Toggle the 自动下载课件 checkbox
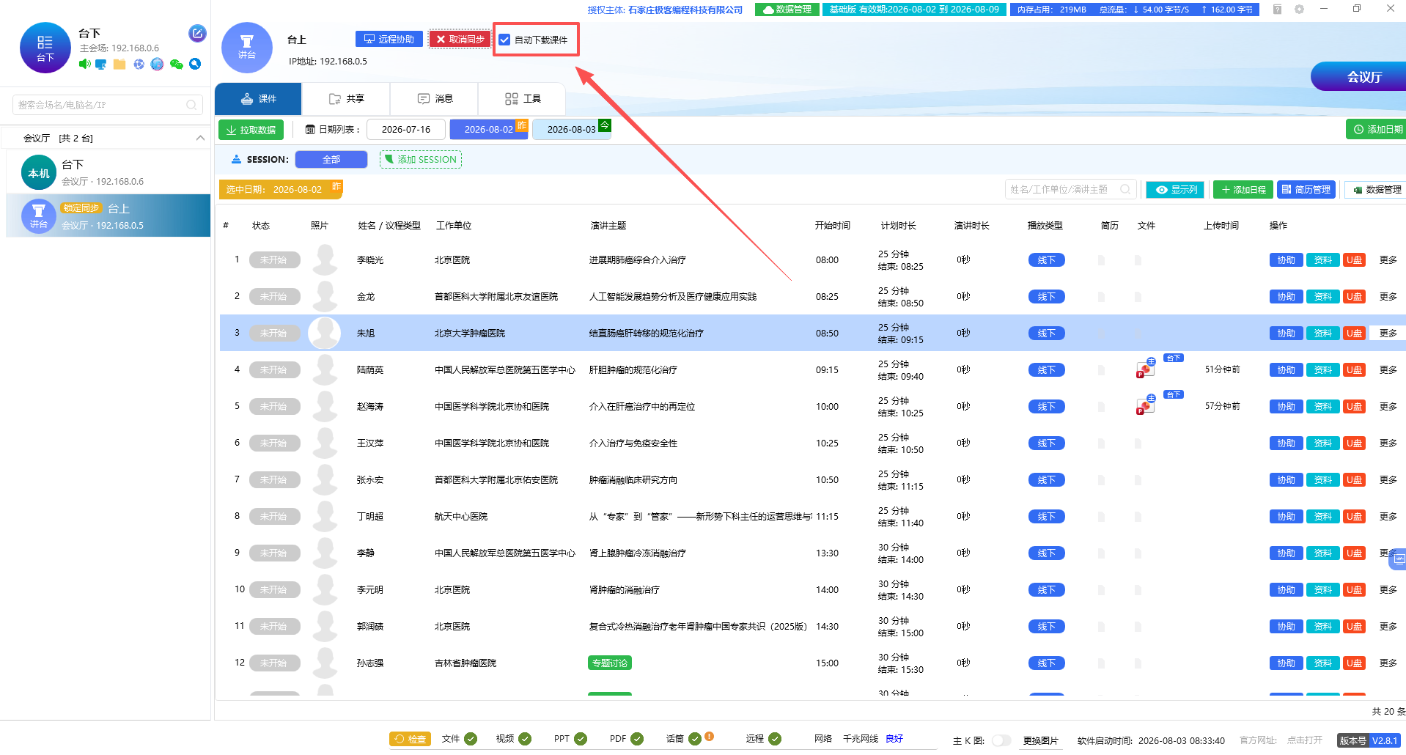Screen dimensions: 1406x755 tap(504, 40)
